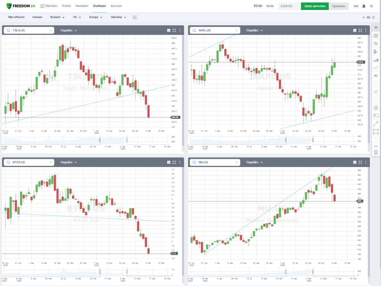Image resolution: width=381 pixels, height=286 pixels.
Task: Choose the candlestick chart type icon
Action: click(x=376, y=75)
